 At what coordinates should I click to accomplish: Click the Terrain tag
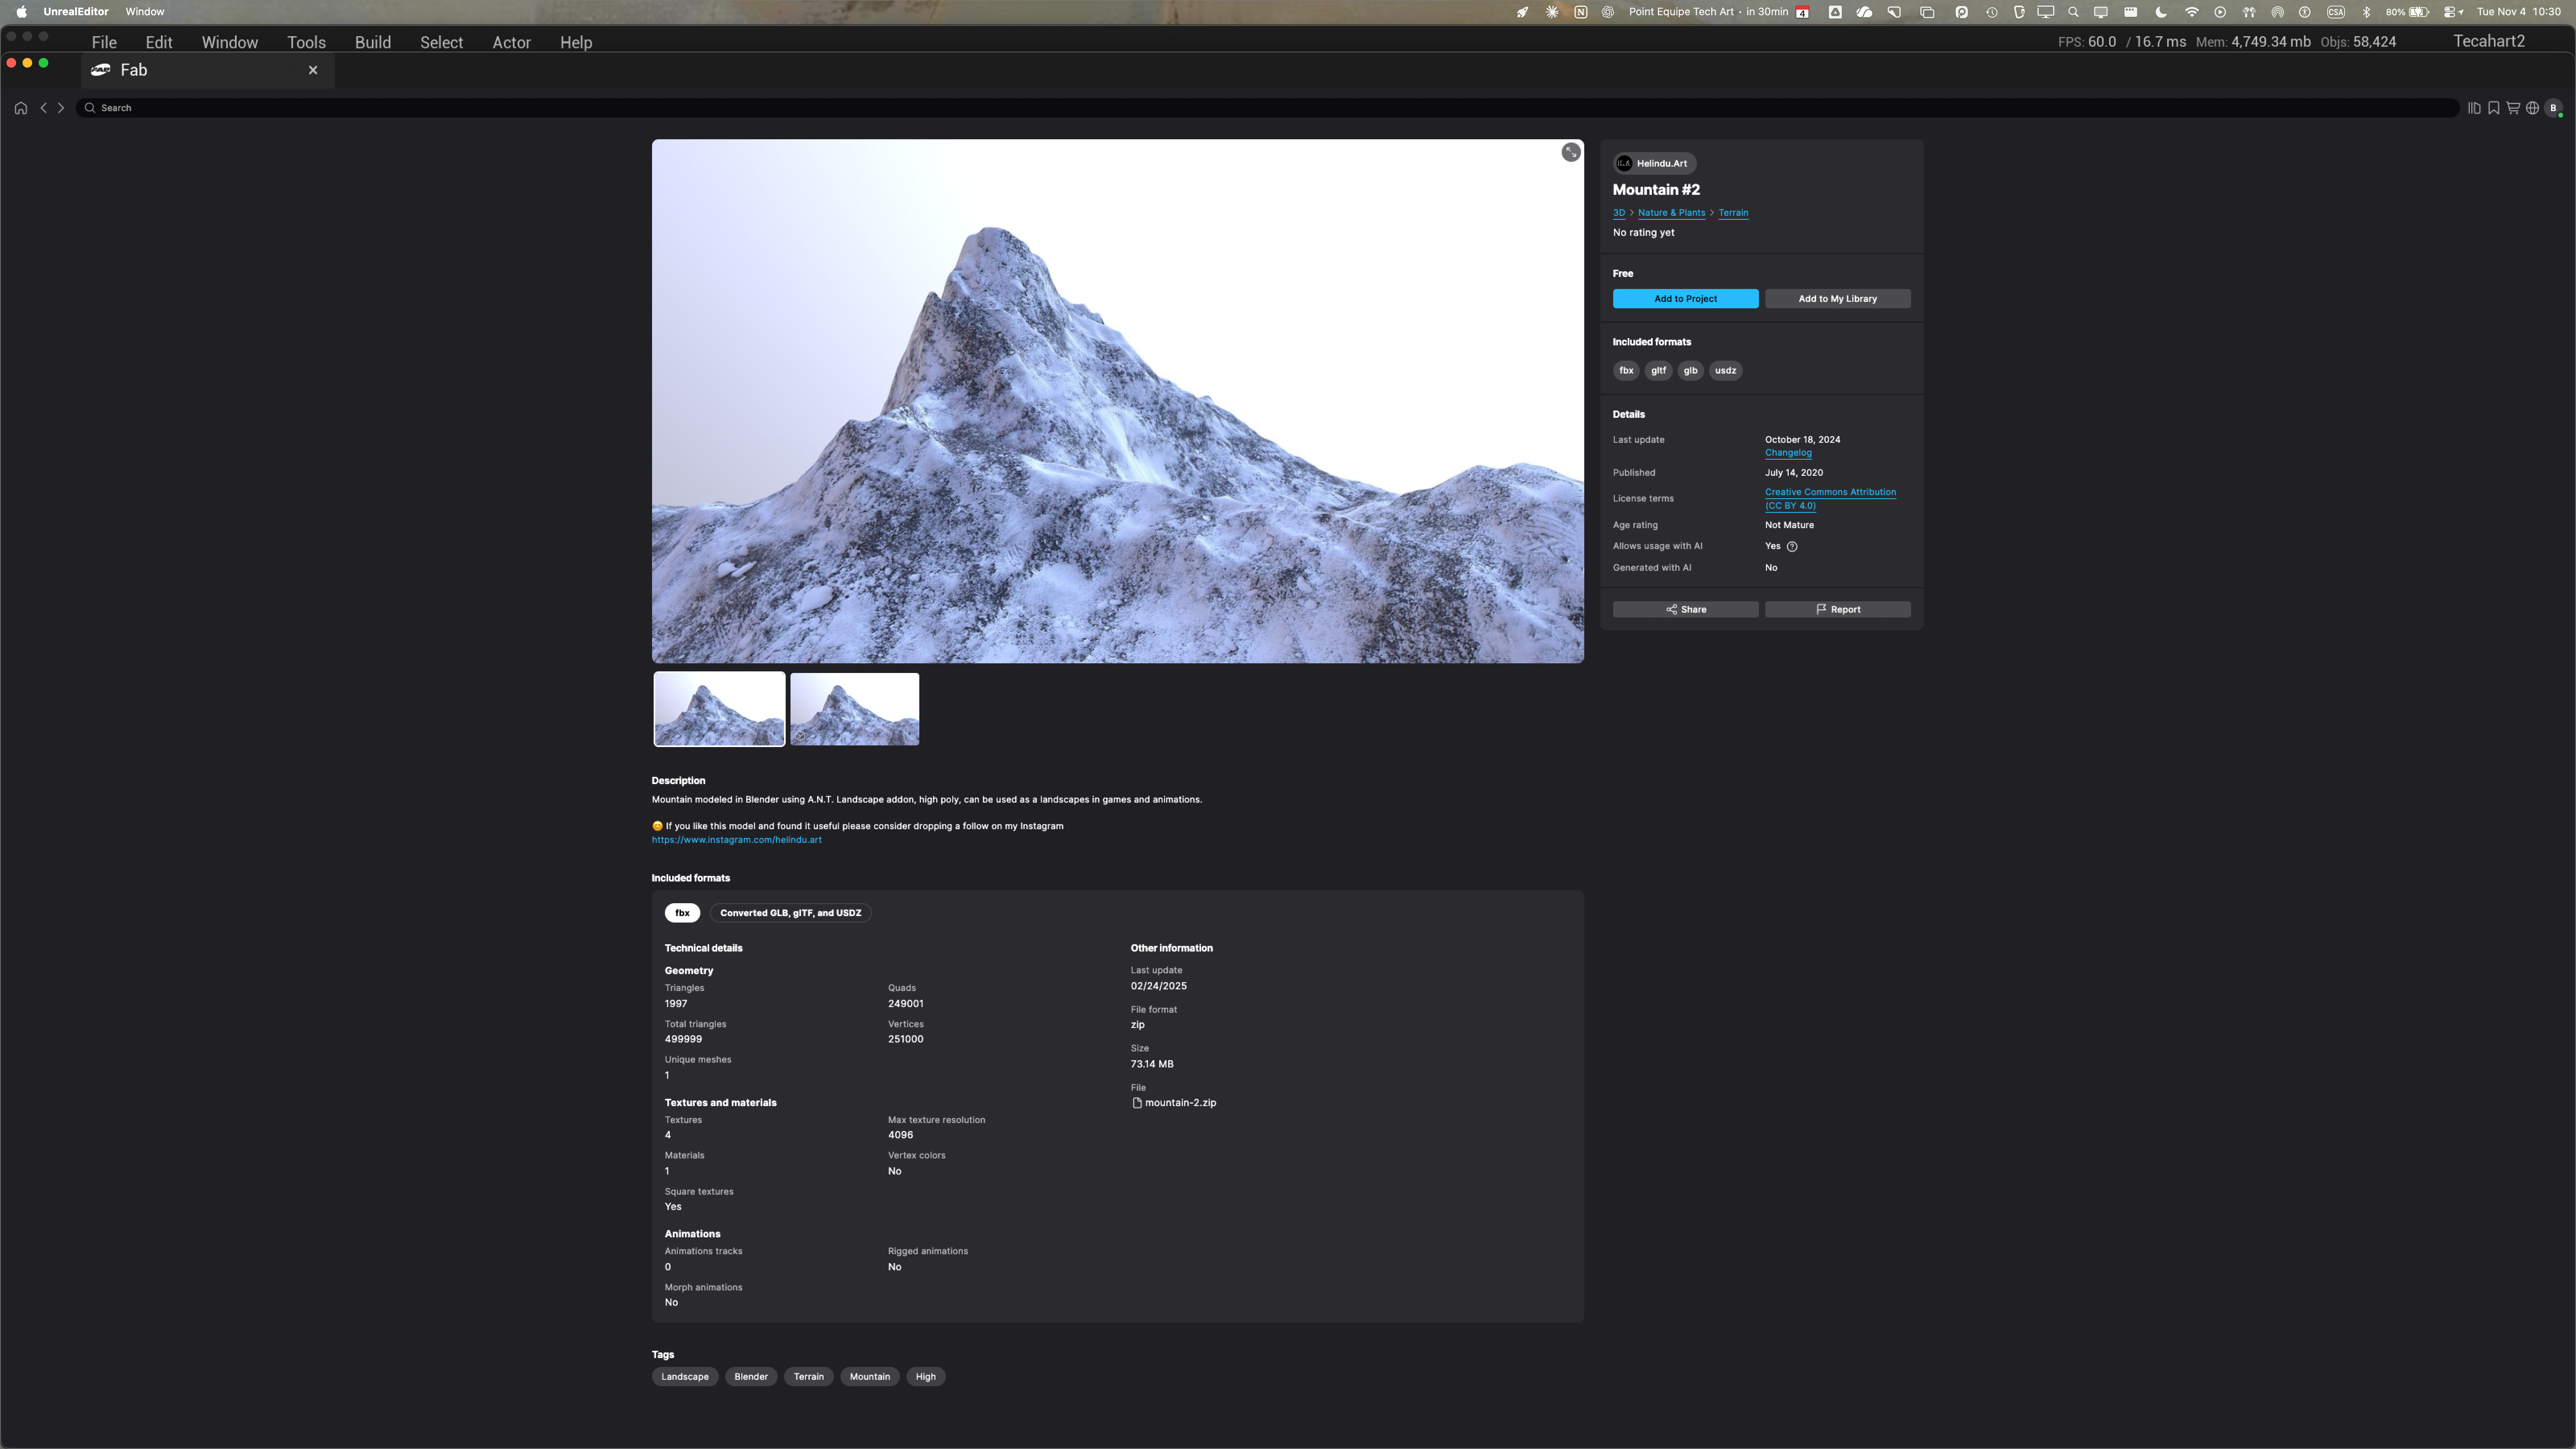[x=809, y=1377]
